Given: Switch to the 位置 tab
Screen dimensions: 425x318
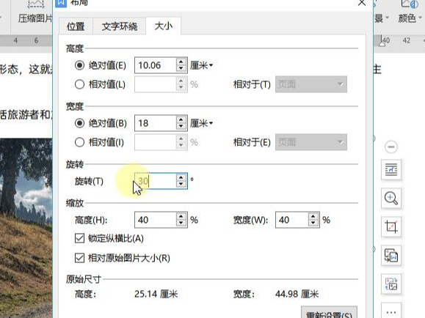Looking at the screenshot, I should point(76,26).
